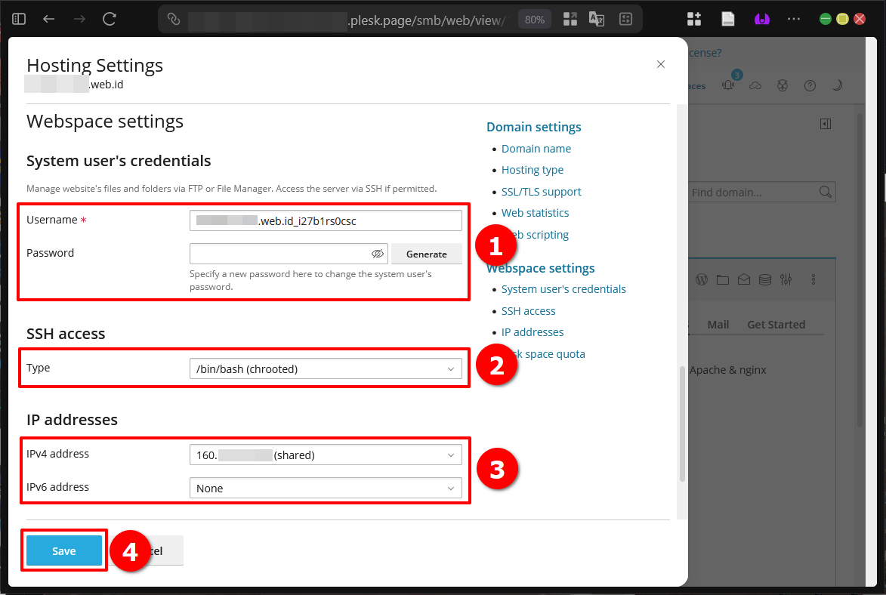
Task: Switch to the Mail tab
Action: [x=718, y=324]
